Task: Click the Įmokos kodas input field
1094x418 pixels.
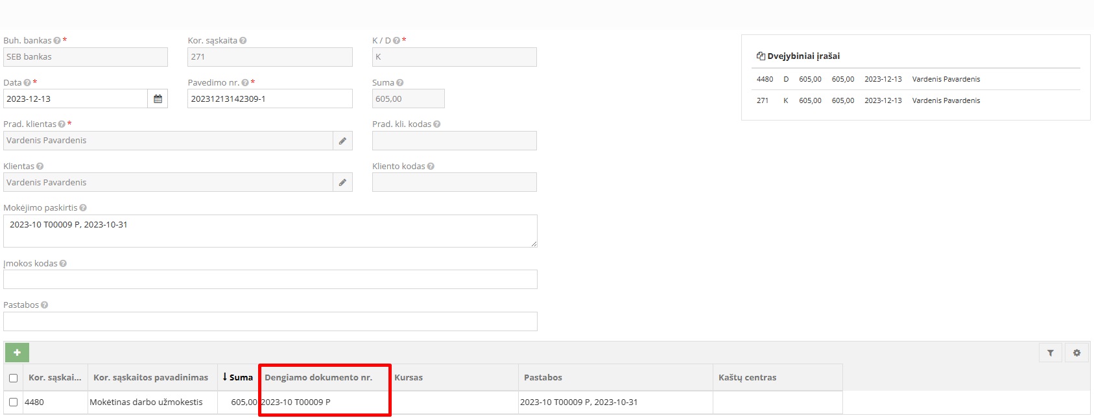Action: (270, 279)
